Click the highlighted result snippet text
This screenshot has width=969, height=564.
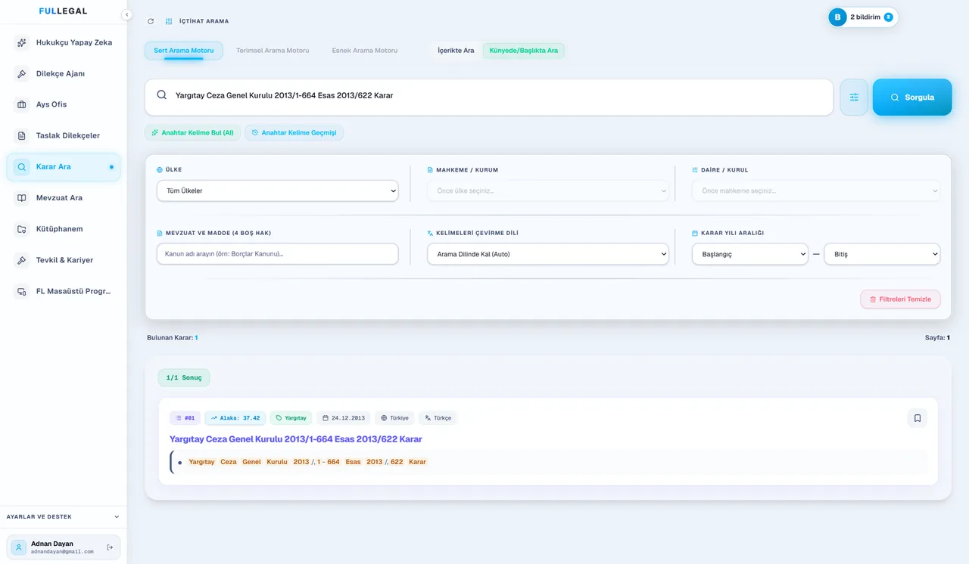click(307, 462)
